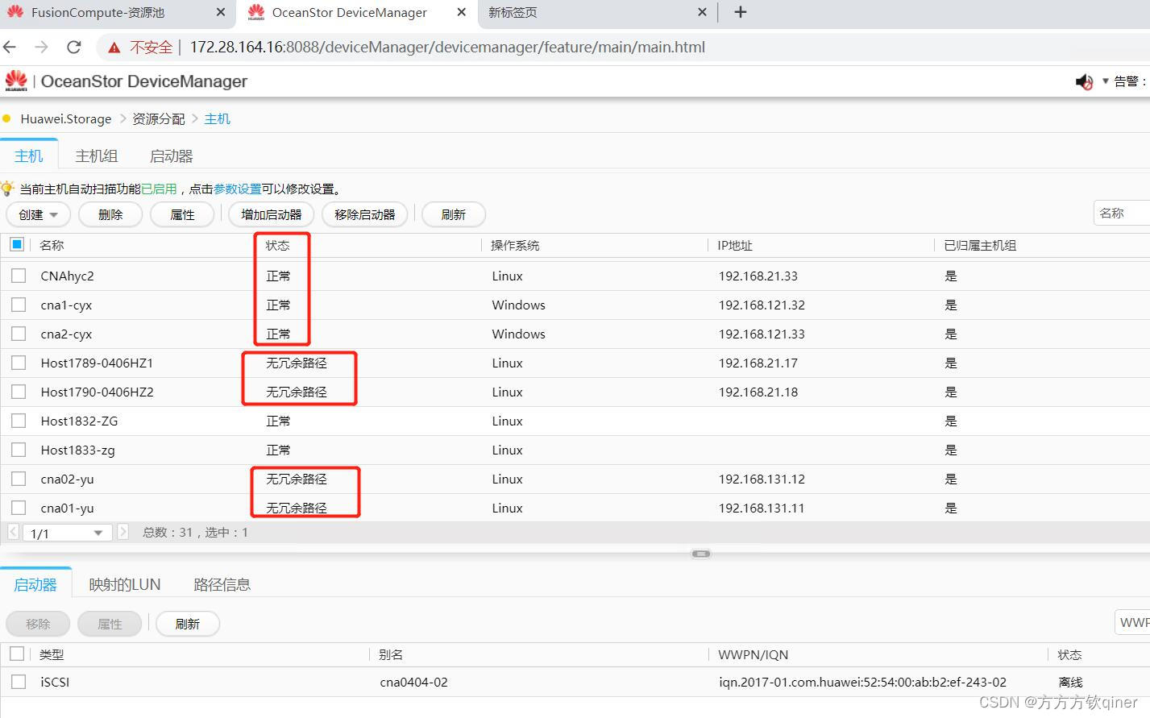1150x718 pixels.
Task: Click the host list 刷新 button
Action: pos(454,214)
